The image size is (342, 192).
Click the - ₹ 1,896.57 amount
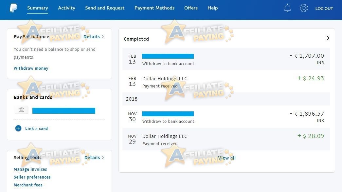click(x=307, y=114)
